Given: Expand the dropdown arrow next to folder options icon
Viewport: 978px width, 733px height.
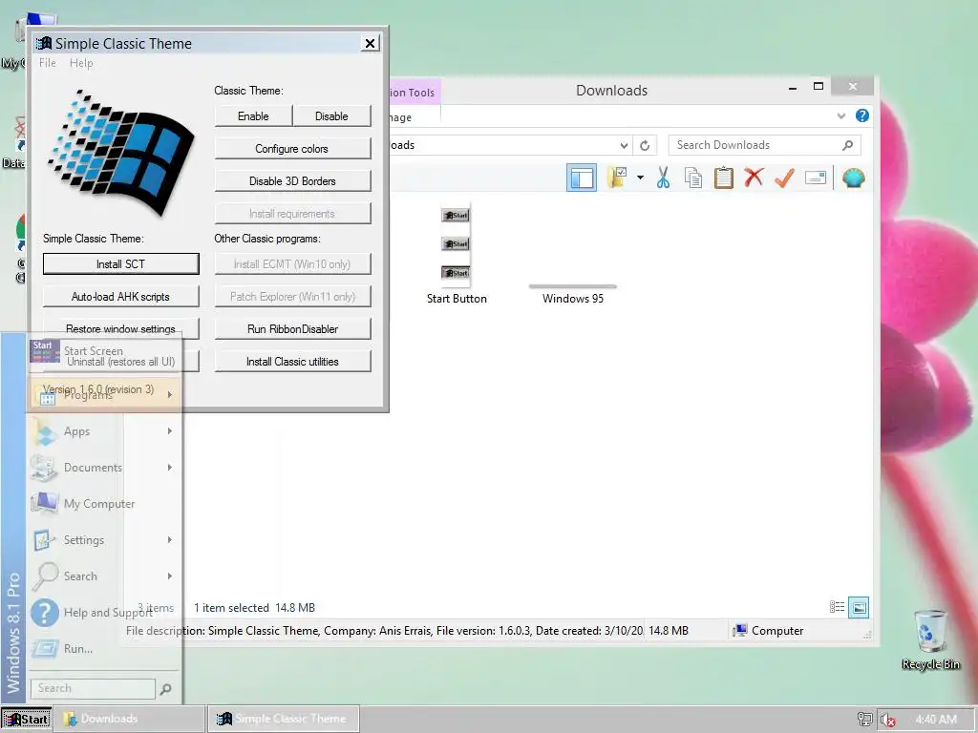Looking at the screenshot, I should click(640, 178).
